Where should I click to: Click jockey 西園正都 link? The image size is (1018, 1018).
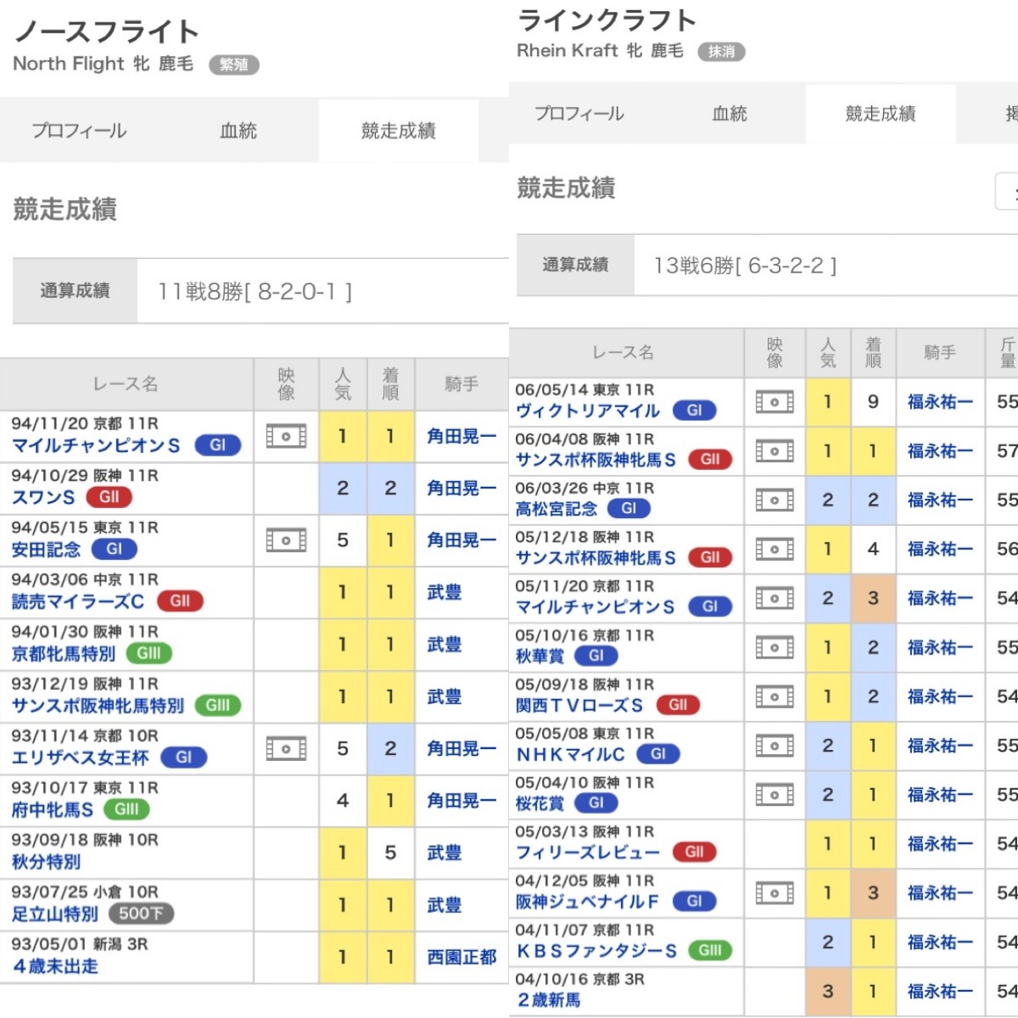[461, 957]
